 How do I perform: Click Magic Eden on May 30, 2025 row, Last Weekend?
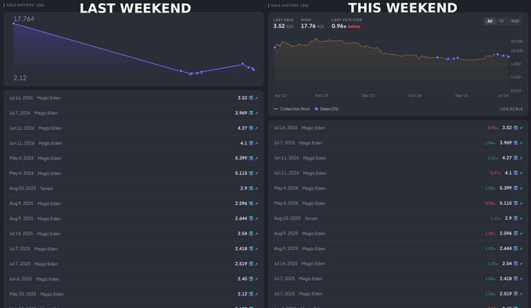52,294
